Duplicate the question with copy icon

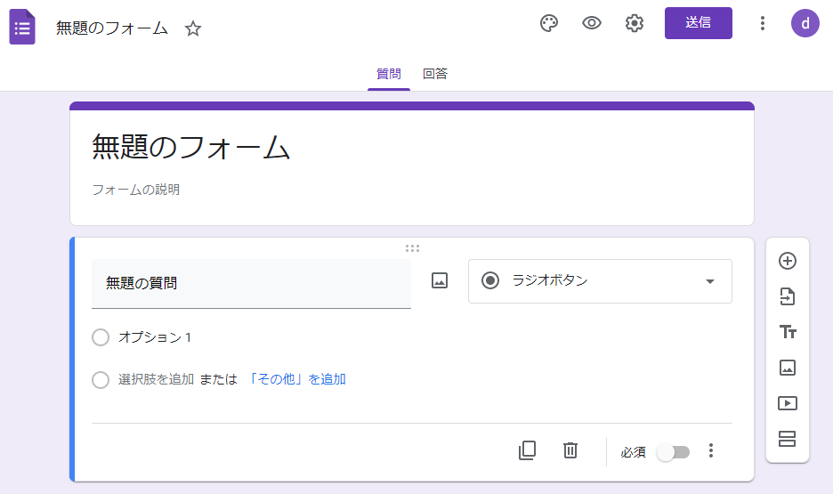pos(527,450)
